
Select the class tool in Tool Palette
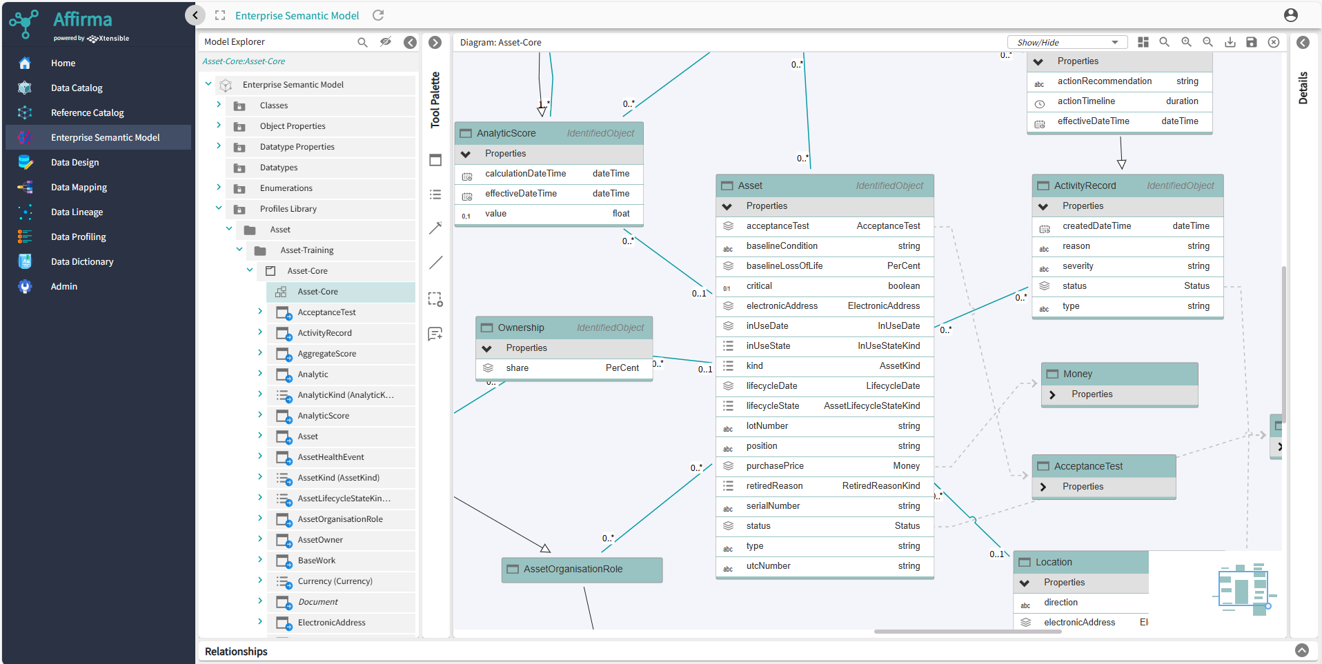coord(435,160)
